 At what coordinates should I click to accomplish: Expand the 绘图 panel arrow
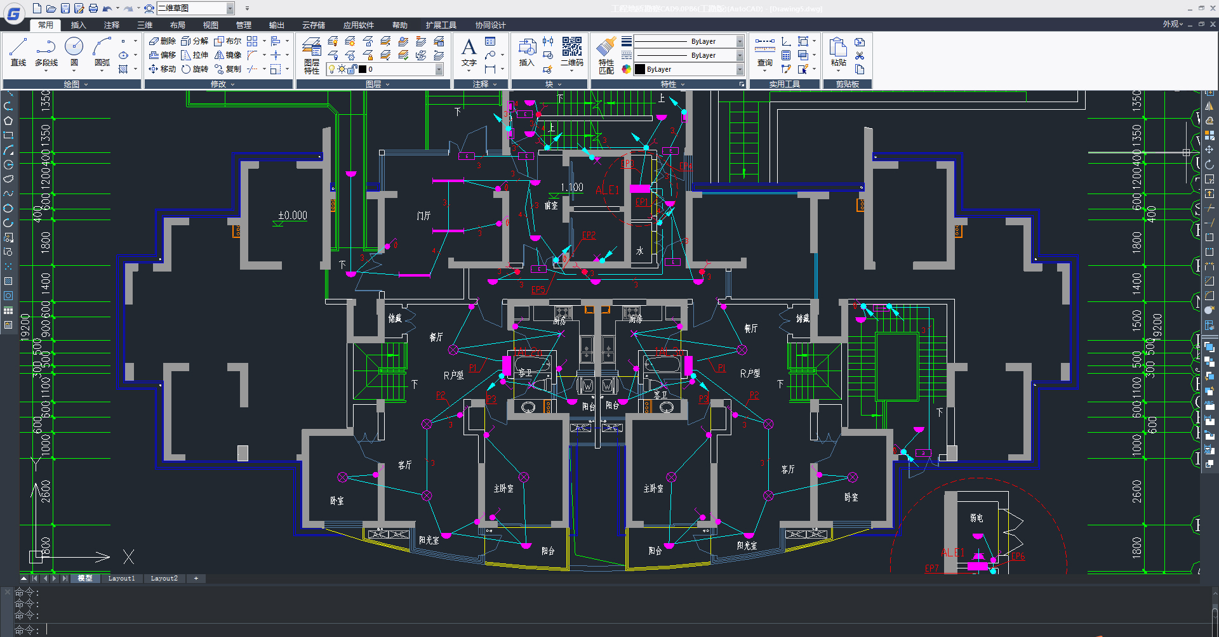pos(86,84)
